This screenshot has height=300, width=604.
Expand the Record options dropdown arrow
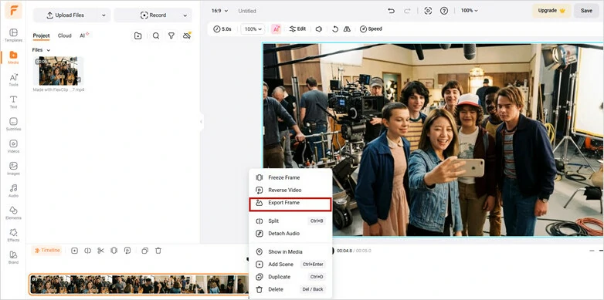coord(185,15)
